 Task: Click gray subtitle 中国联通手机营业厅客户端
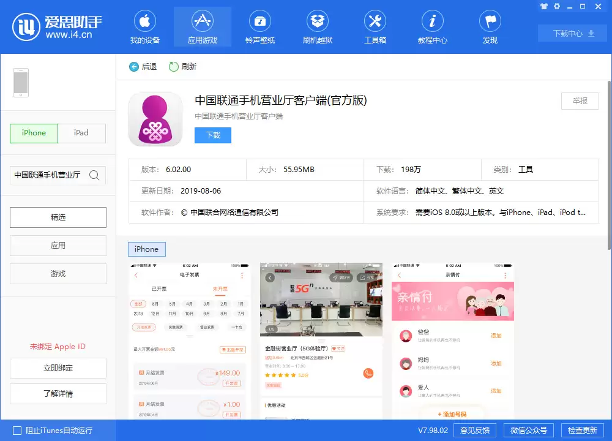(239, 116)
